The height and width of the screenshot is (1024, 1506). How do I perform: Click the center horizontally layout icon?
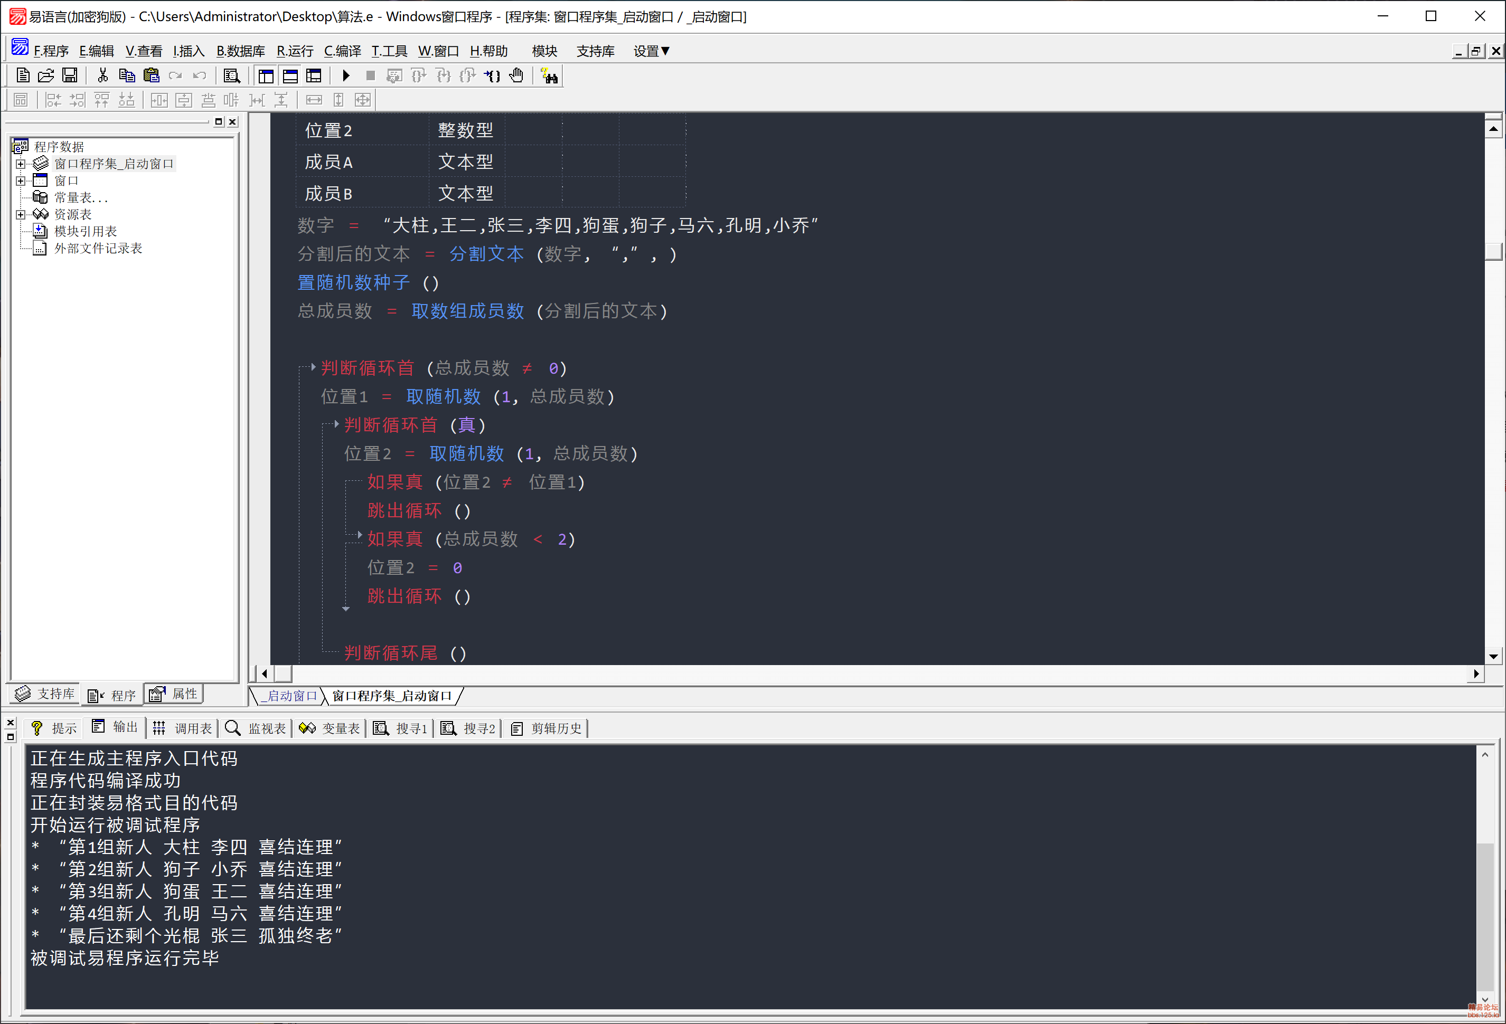tap(159, 100)
